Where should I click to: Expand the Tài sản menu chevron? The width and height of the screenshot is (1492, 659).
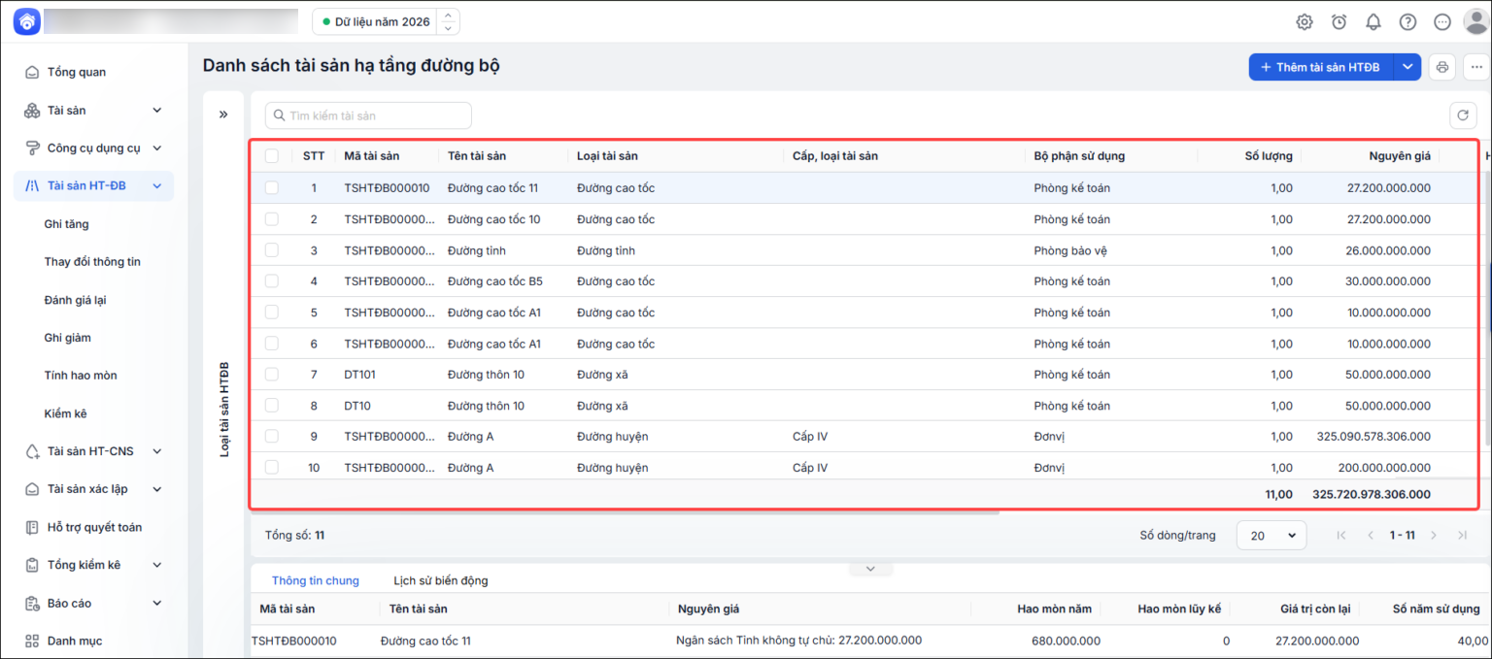157,111
